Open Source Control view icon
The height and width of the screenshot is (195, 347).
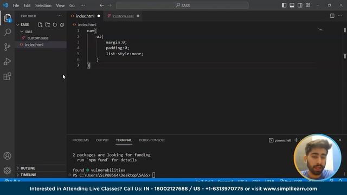coord(7,47)
